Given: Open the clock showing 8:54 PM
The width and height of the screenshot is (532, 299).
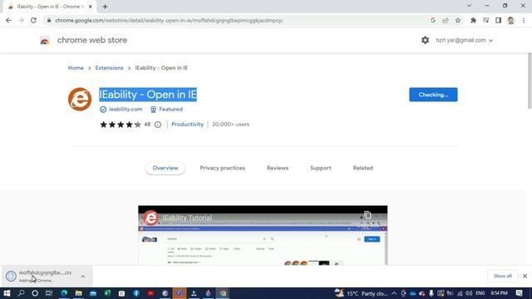Looking at the screenshot, I should [500, 293].
